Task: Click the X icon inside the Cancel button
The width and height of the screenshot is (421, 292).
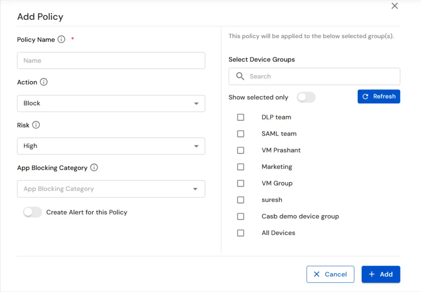Action: (x=317, y=274)
